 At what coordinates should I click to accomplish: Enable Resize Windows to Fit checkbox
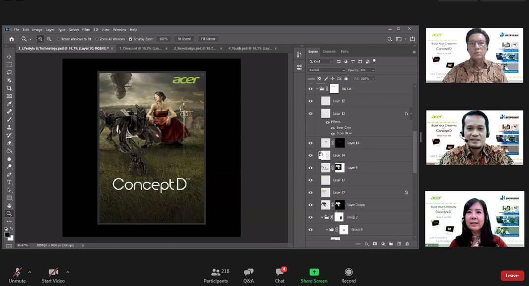[58, 39]
